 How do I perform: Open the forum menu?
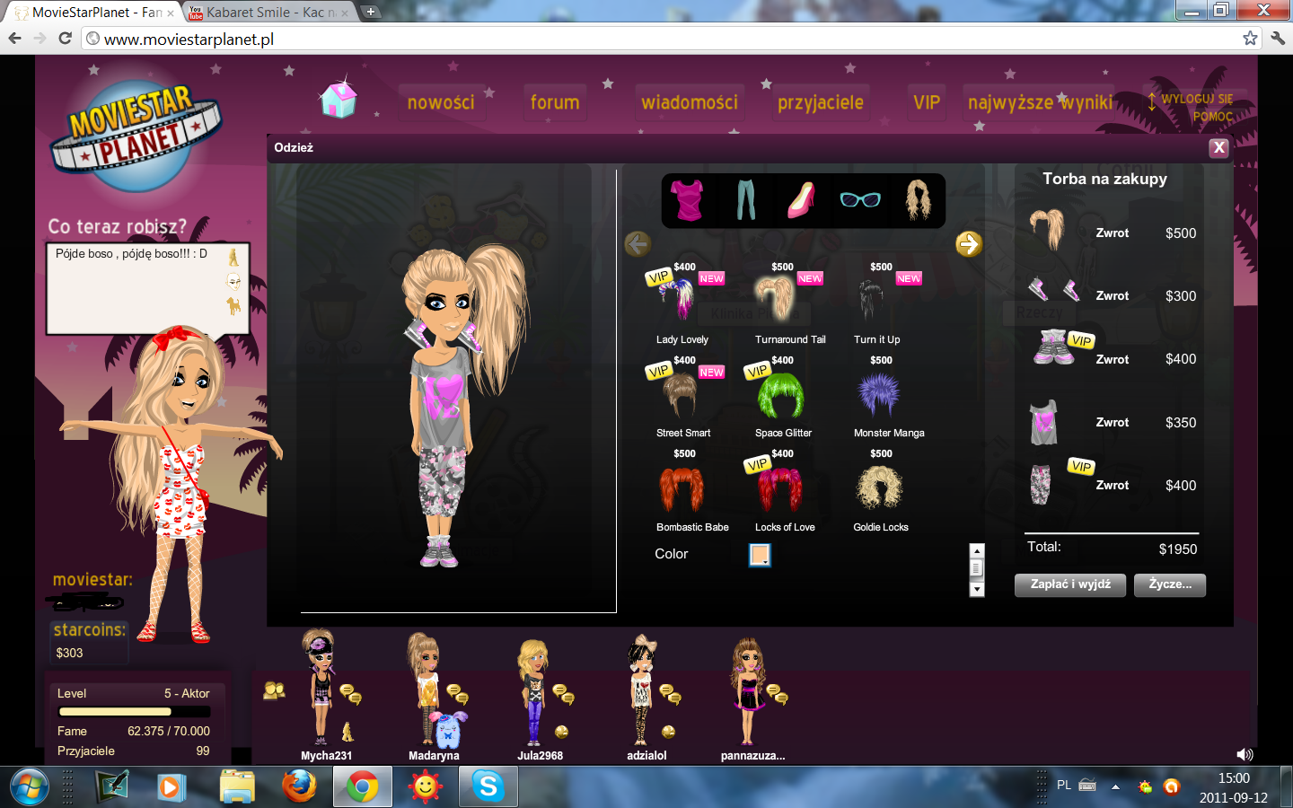tap(555, 102)
